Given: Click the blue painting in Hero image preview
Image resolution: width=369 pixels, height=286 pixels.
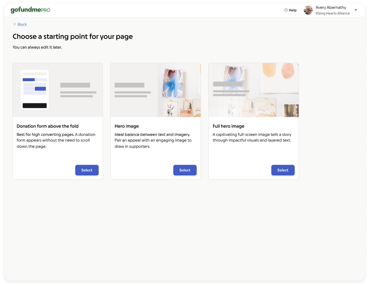Looking at the screenshot, I should (x=173, y=83).
